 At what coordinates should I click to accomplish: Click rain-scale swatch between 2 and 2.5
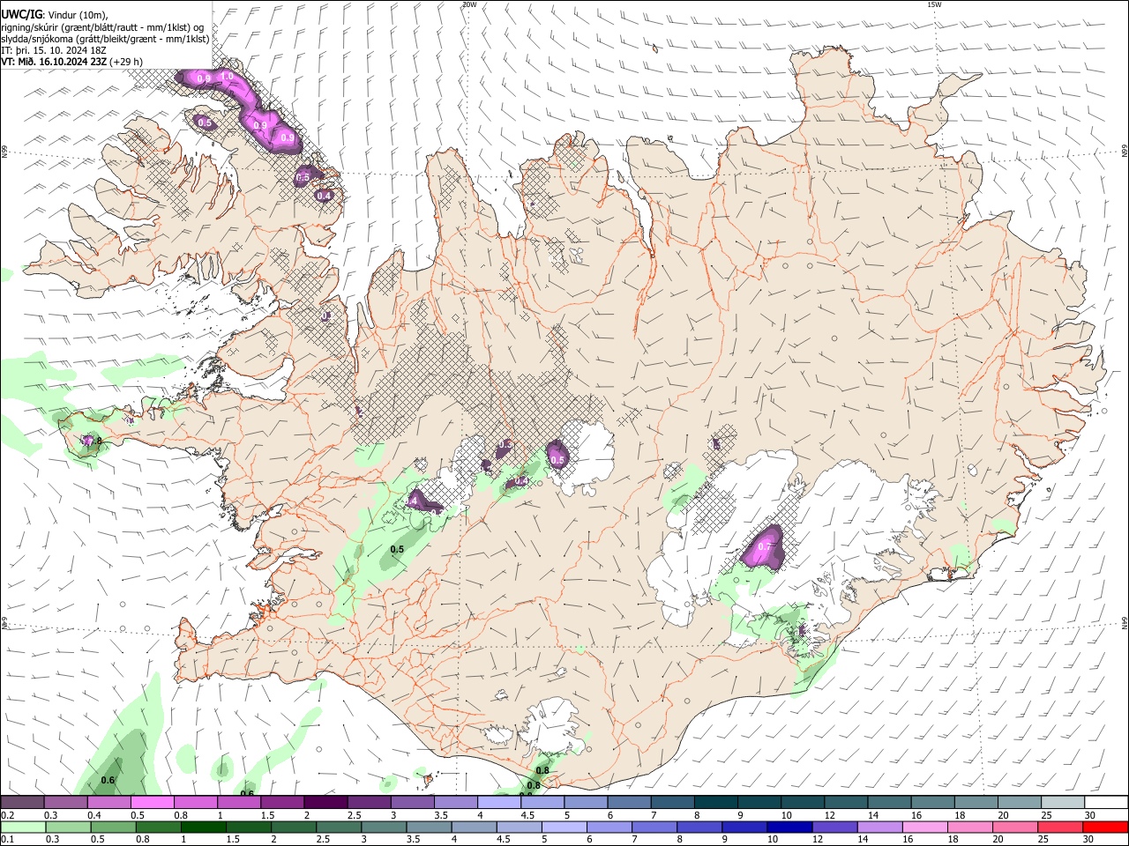[x=293, y=827]
